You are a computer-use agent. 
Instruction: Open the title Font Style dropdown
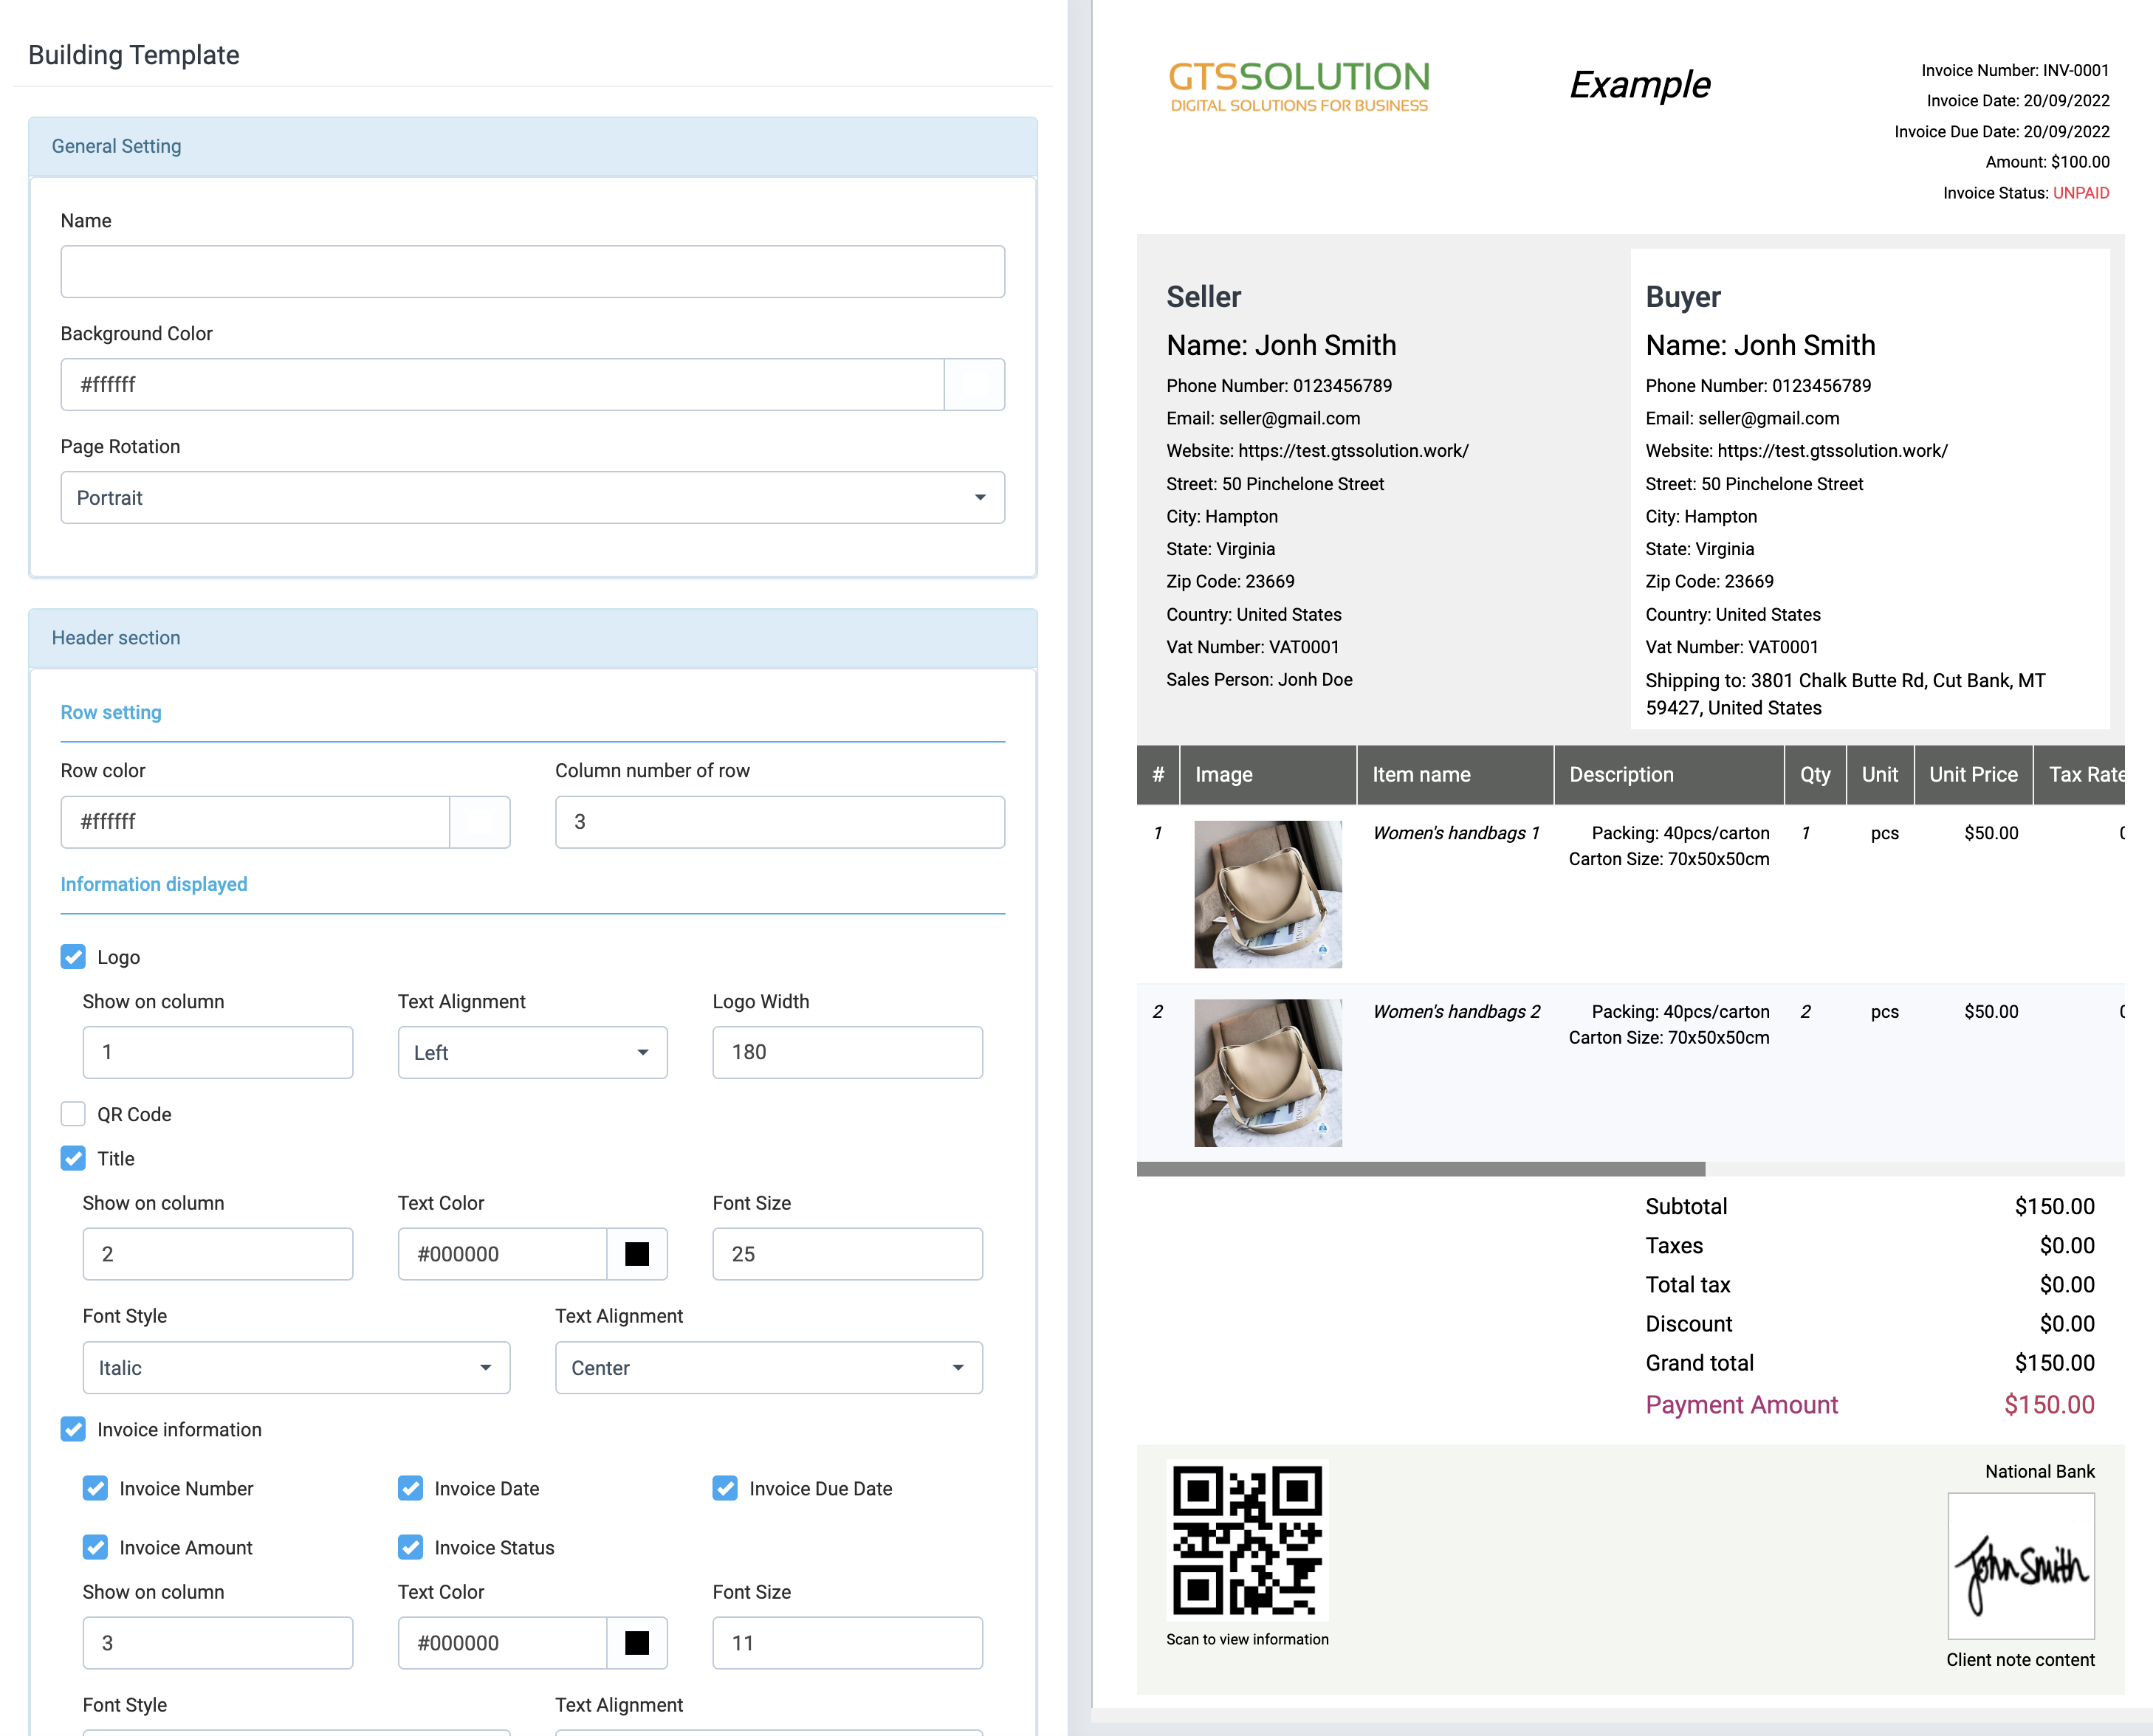click(295, 1367)
